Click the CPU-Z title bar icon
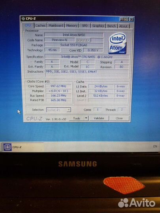160x213 pixels. tap(23, 19)
